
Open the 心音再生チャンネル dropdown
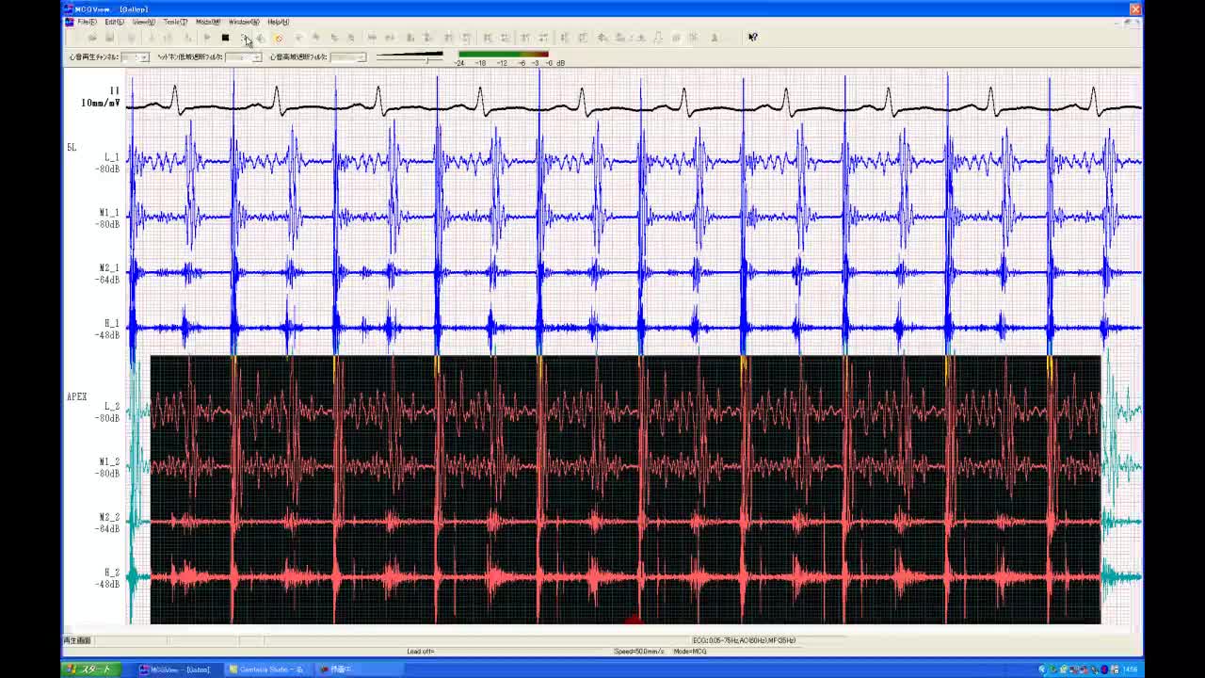144,57
